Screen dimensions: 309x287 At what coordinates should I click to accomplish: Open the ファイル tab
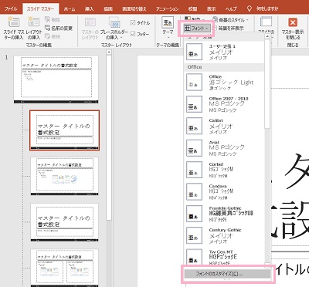tap(11, 8)
